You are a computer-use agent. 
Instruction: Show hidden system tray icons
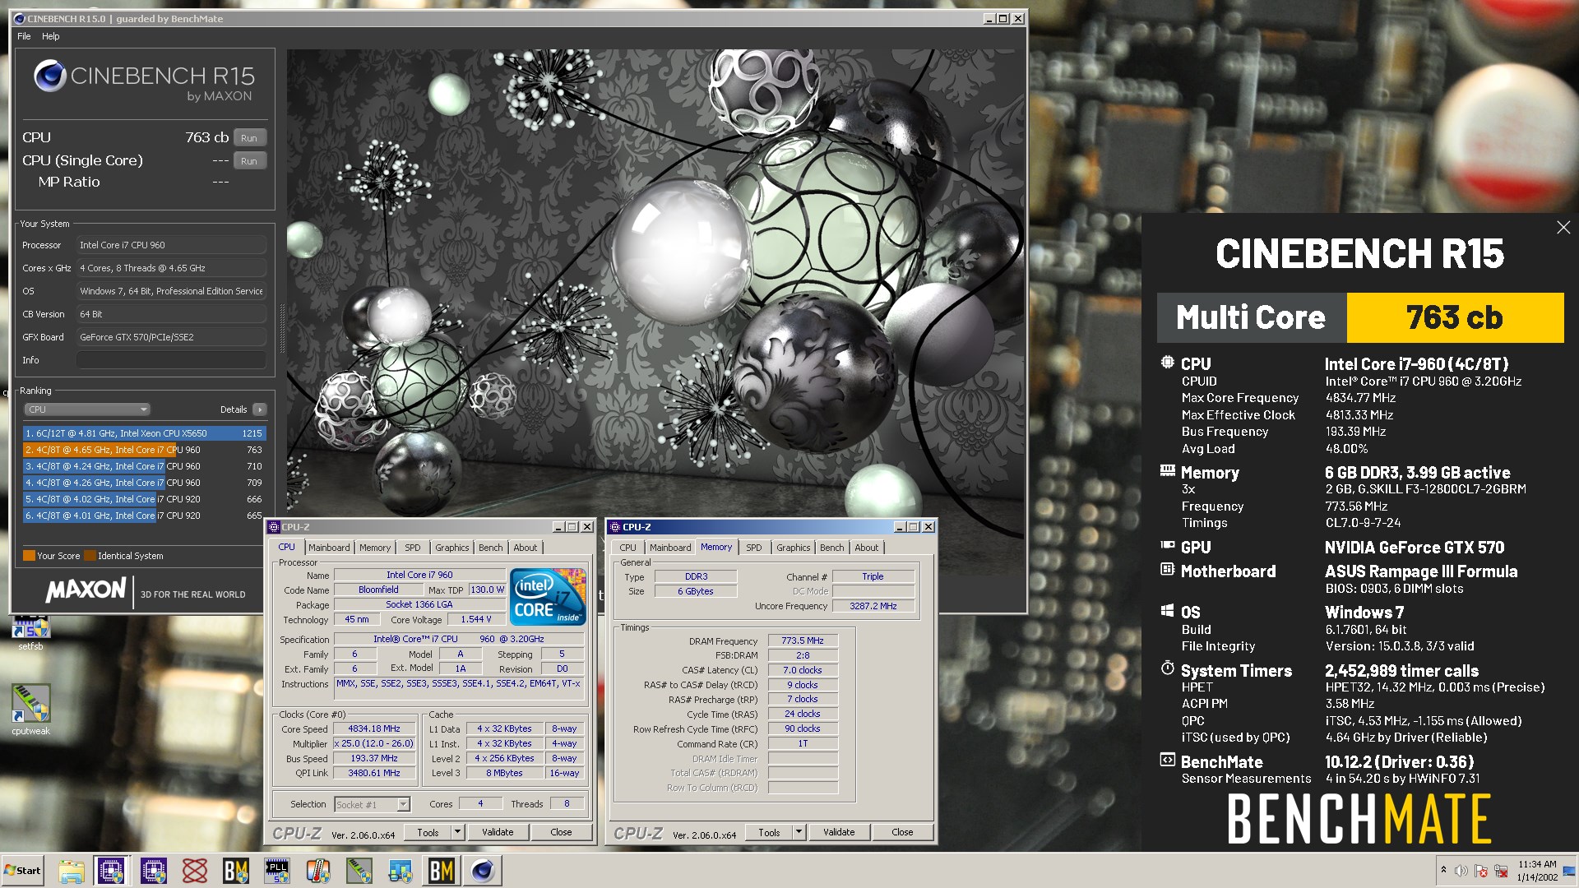pyautogui.click(x=1443, y=871)
